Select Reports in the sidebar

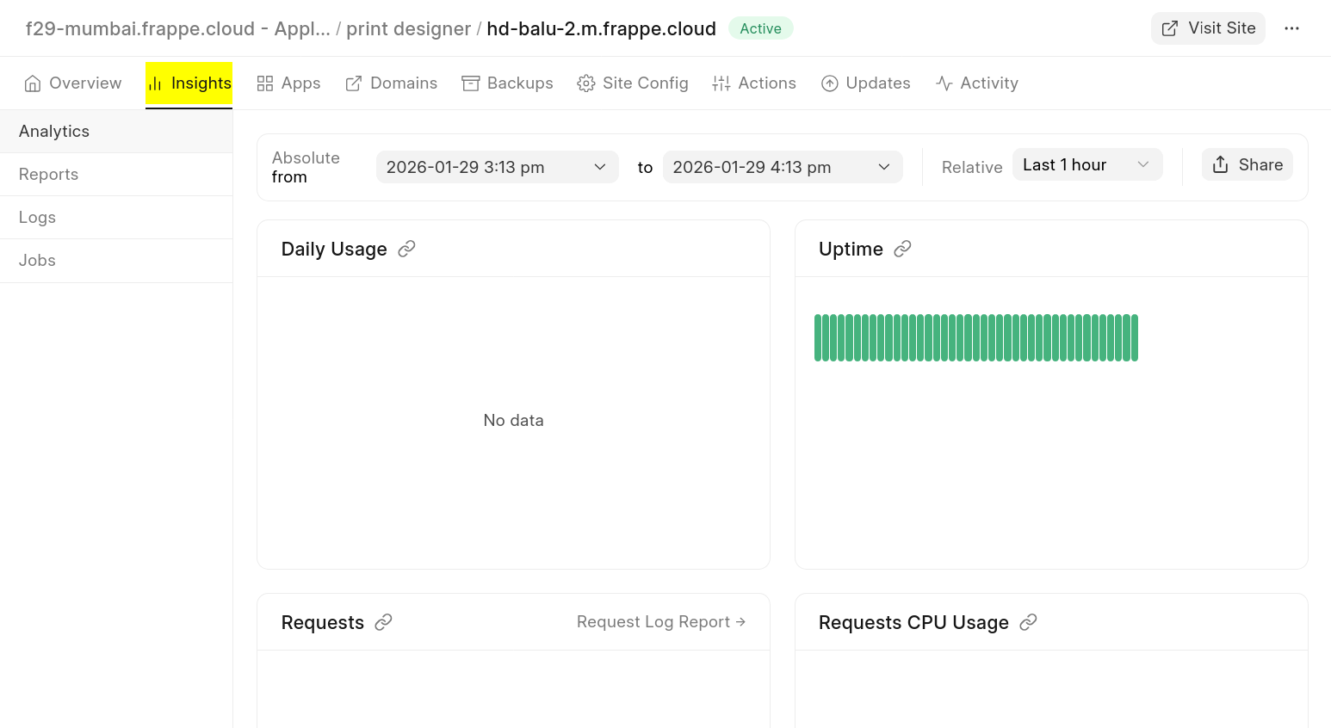(x=49, y=175)
